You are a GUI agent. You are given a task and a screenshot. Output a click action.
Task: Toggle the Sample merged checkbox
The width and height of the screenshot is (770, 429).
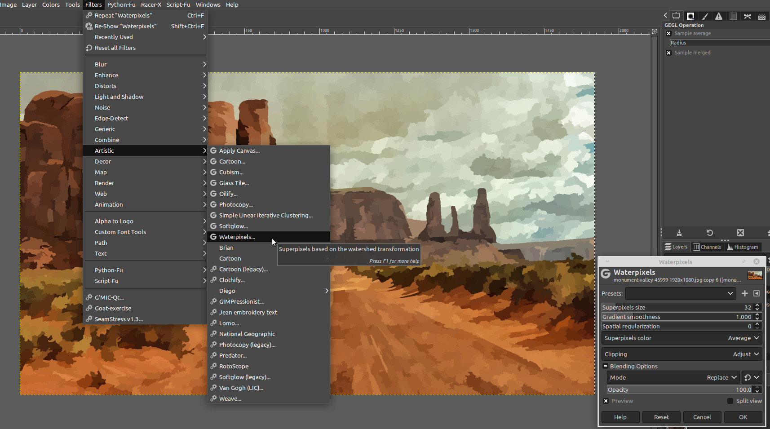(x=668, y=53)
